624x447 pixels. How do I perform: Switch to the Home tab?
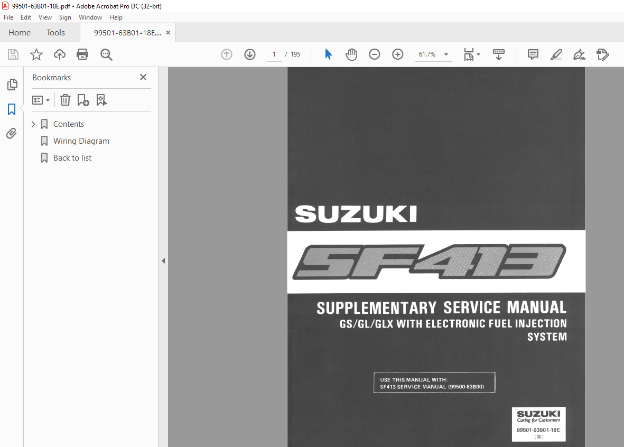(20, 33)
